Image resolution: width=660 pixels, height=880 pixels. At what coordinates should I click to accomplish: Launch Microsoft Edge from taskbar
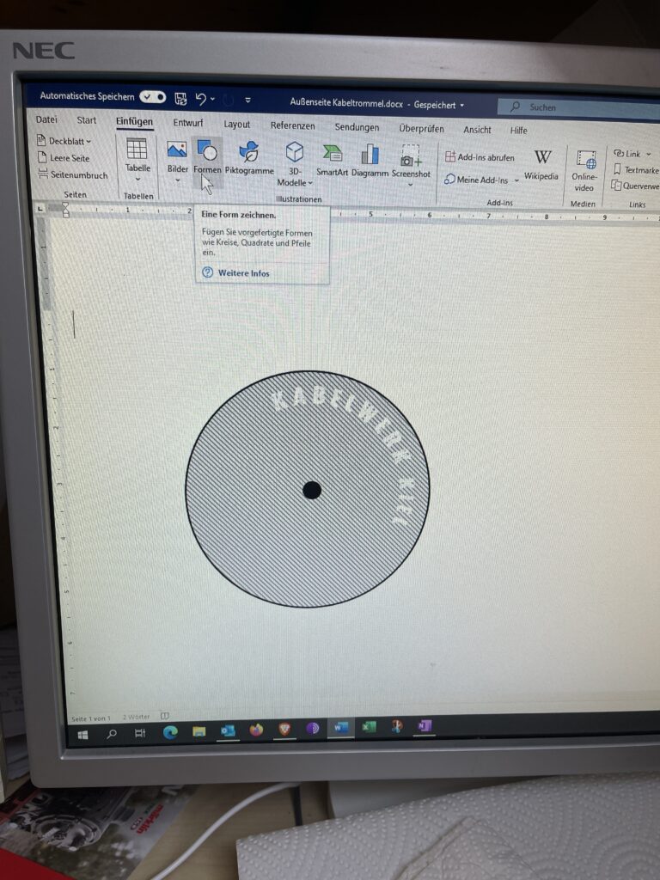click(x=170, y=732)
